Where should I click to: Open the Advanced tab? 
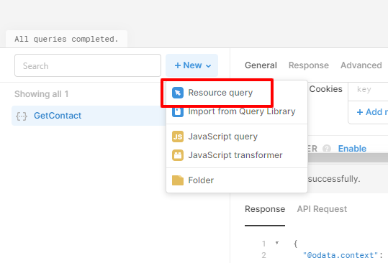pos(361,65)
